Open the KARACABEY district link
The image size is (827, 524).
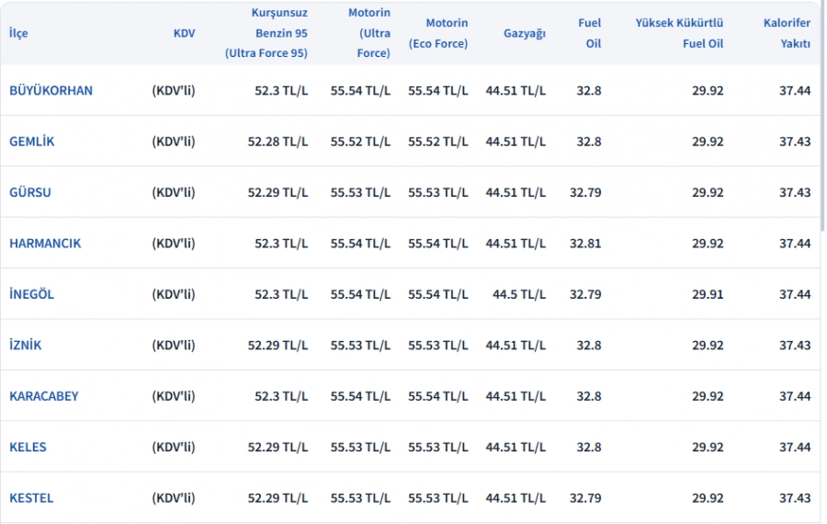pos(44,396)
